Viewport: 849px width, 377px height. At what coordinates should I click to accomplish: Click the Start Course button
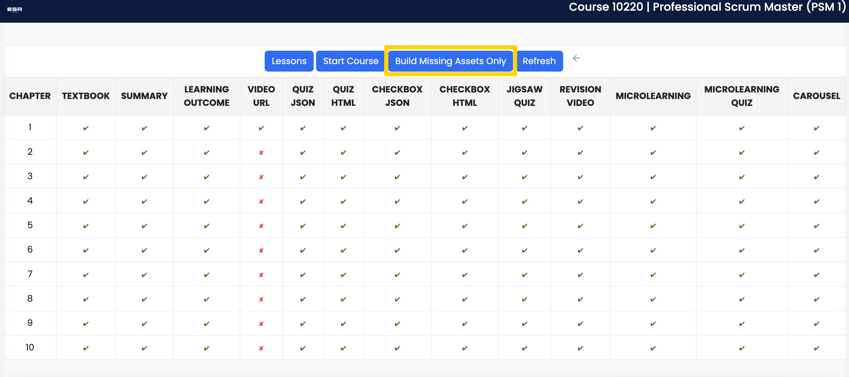coord(351,61)
